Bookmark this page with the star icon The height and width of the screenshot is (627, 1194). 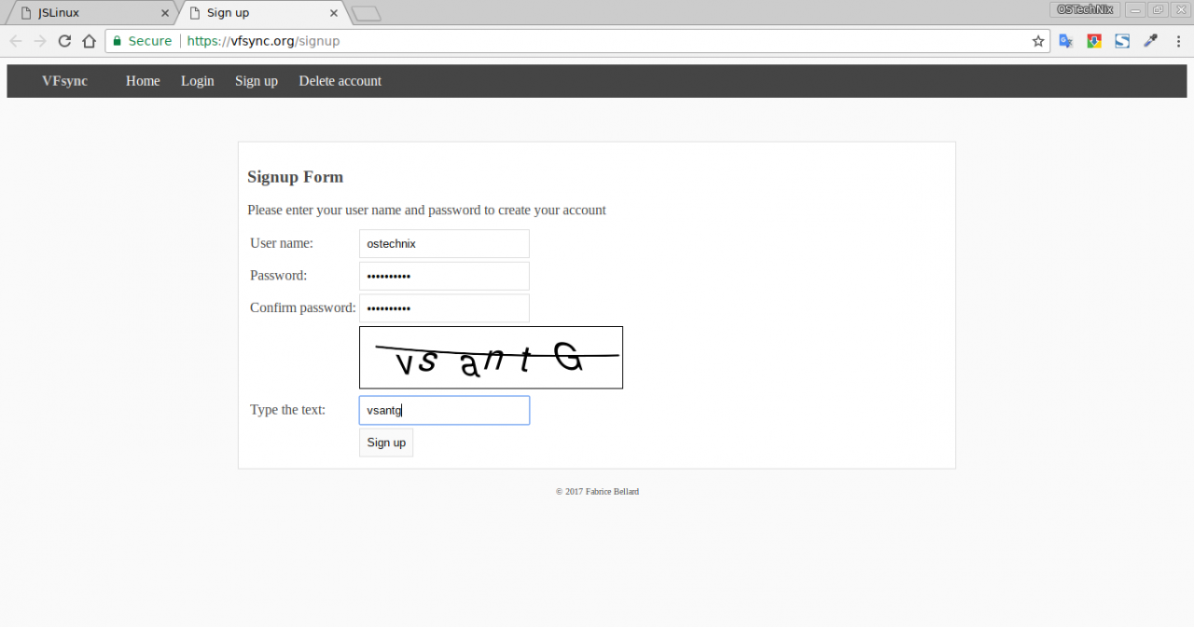pyautogui.click(x=1038, y=41)
